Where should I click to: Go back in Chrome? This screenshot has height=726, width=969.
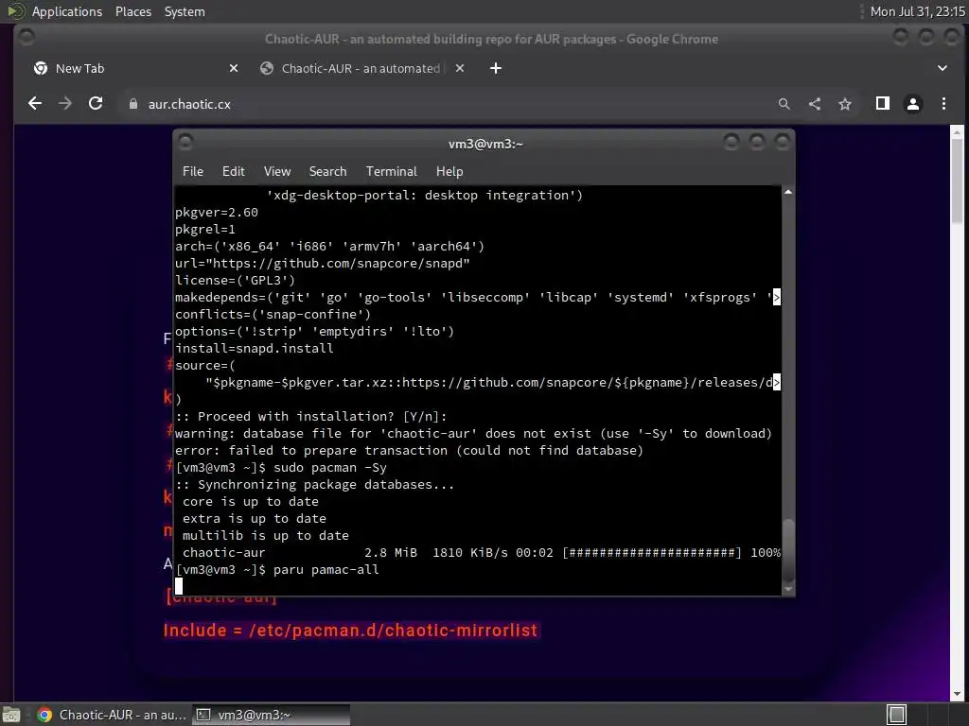click(35, 104)
